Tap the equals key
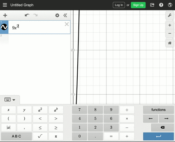Viewport: 175px width, 142px height. 111,136
